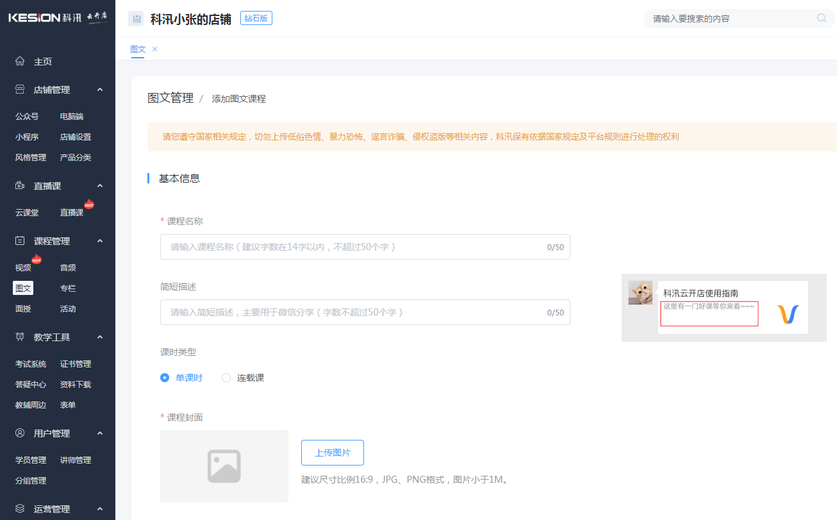Select the 单课时 radio button
837x520 pixels.
[x=165, y=378]
